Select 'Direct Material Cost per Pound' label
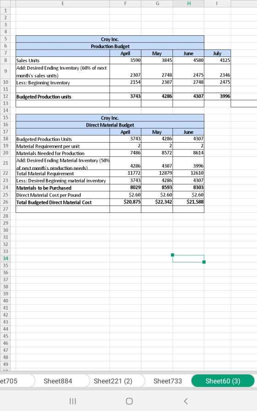 pyautogui.click(x=63, y=195)
